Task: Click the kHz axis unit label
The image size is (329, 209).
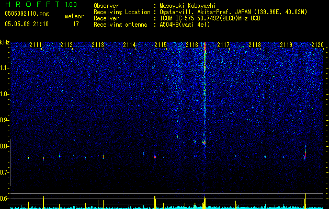Action: click(5, 42)
